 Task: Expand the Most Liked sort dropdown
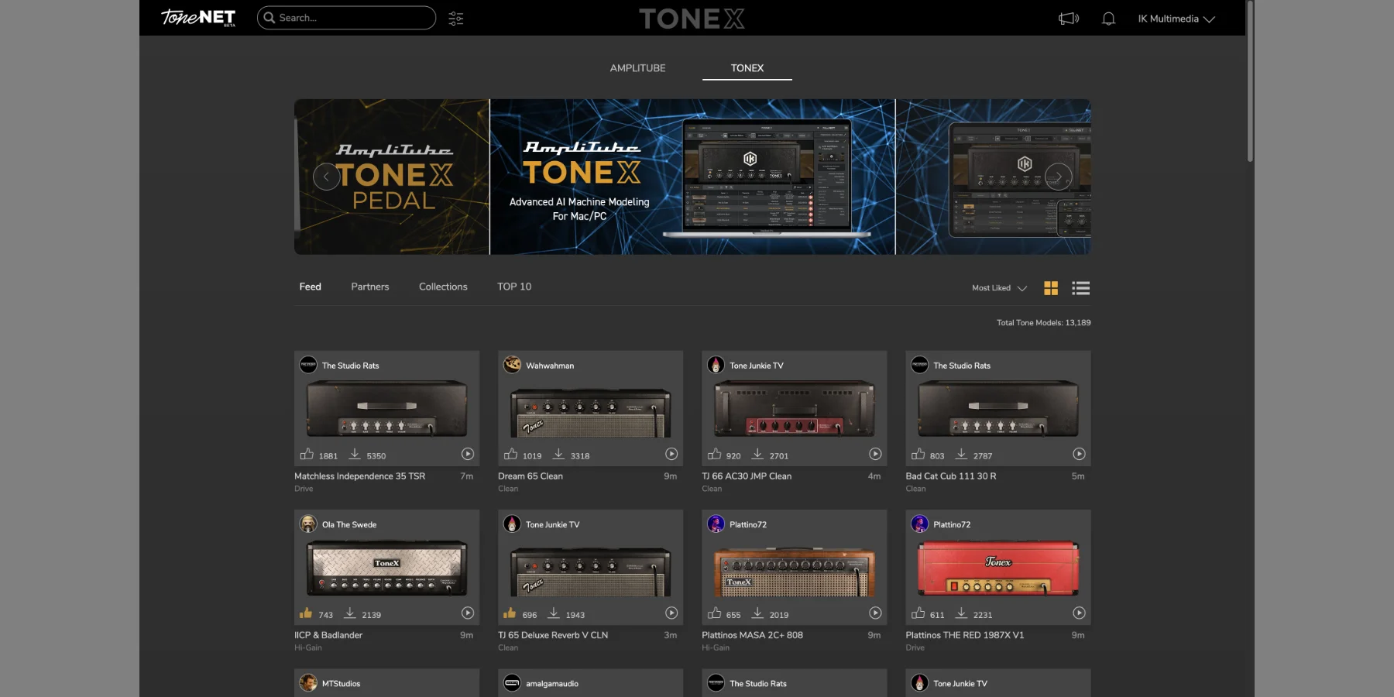(x=999, y=288)
